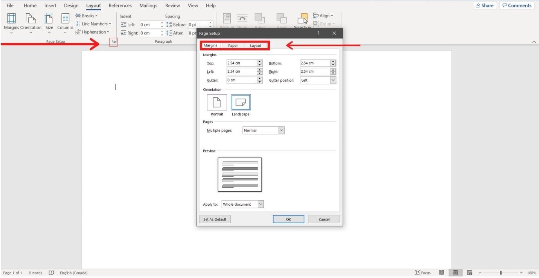Click the page preview thumbnail
The image size is (539, 278).
click(240, 175)
